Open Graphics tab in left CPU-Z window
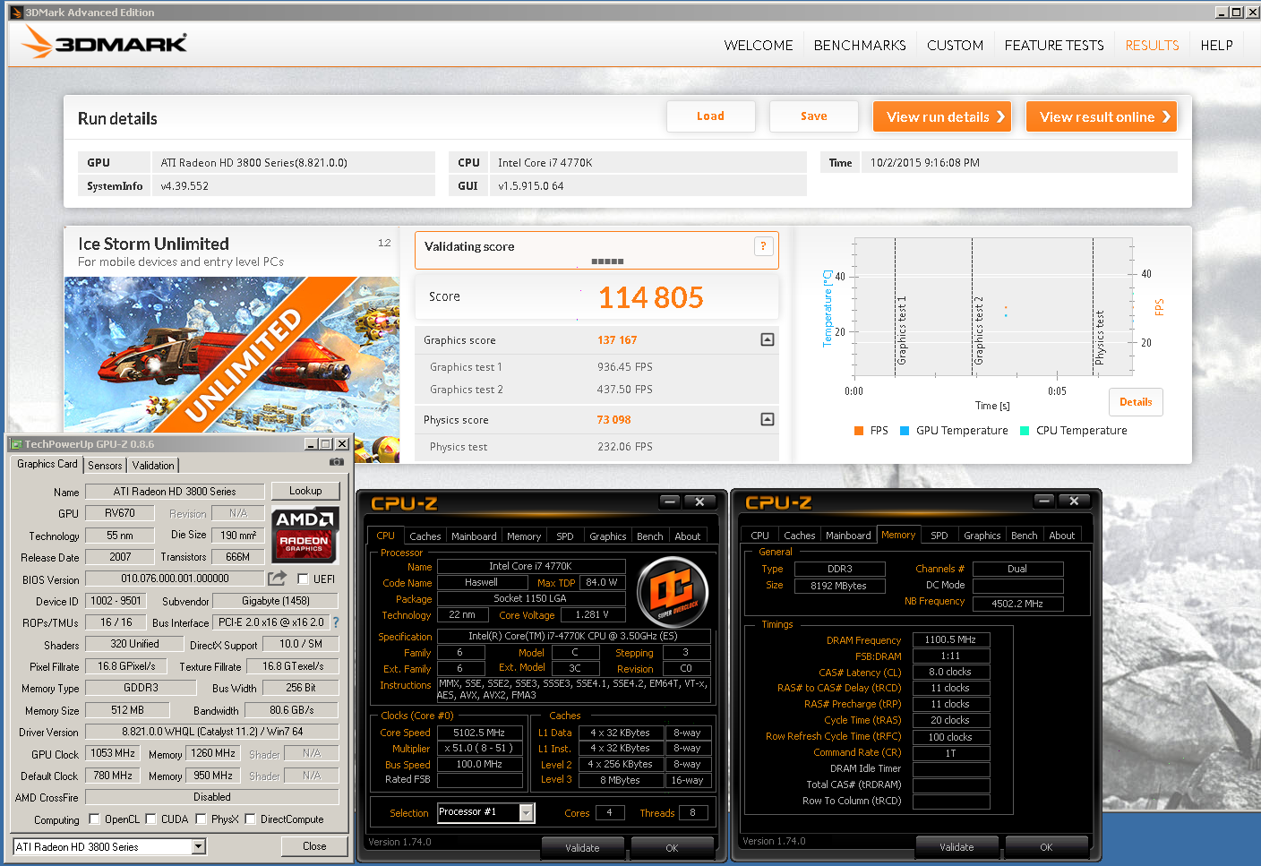The width and height of the screenshot is (1261, 866). pyautogui.click(x=607, y=536)
